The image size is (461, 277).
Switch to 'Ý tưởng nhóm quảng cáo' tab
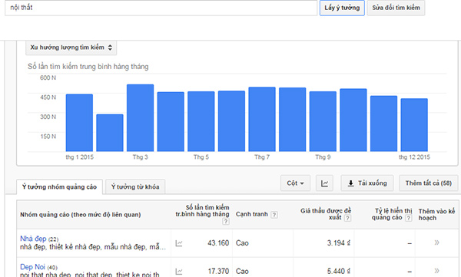[x=59, y=186]
